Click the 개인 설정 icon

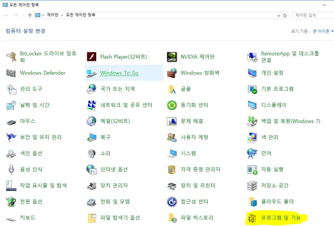252,73
